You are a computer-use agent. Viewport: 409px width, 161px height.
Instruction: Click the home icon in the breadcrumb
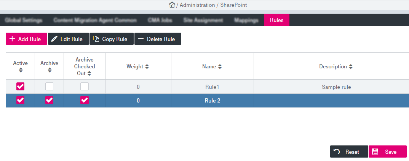[x=172, y=5]
